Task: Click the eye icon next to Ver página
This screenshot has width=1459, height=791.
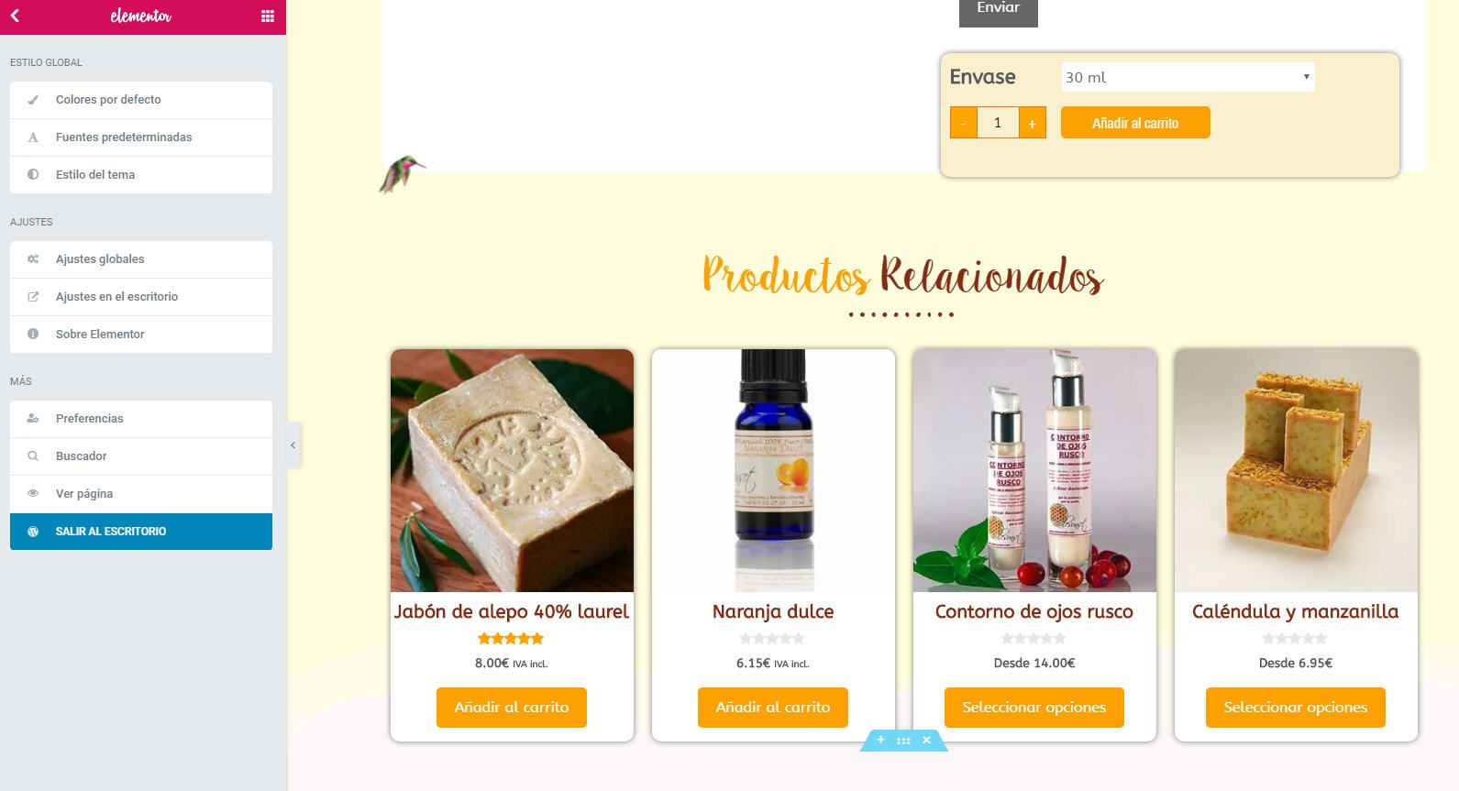Action: click(33, 493)
